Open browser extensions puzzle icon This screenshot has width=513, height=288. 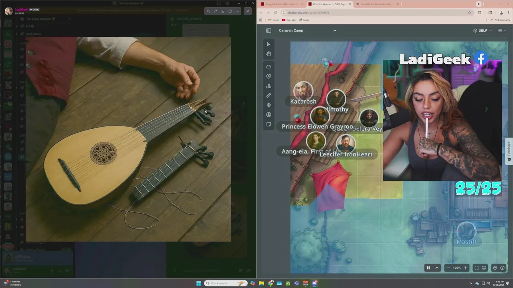pos(480,12)
